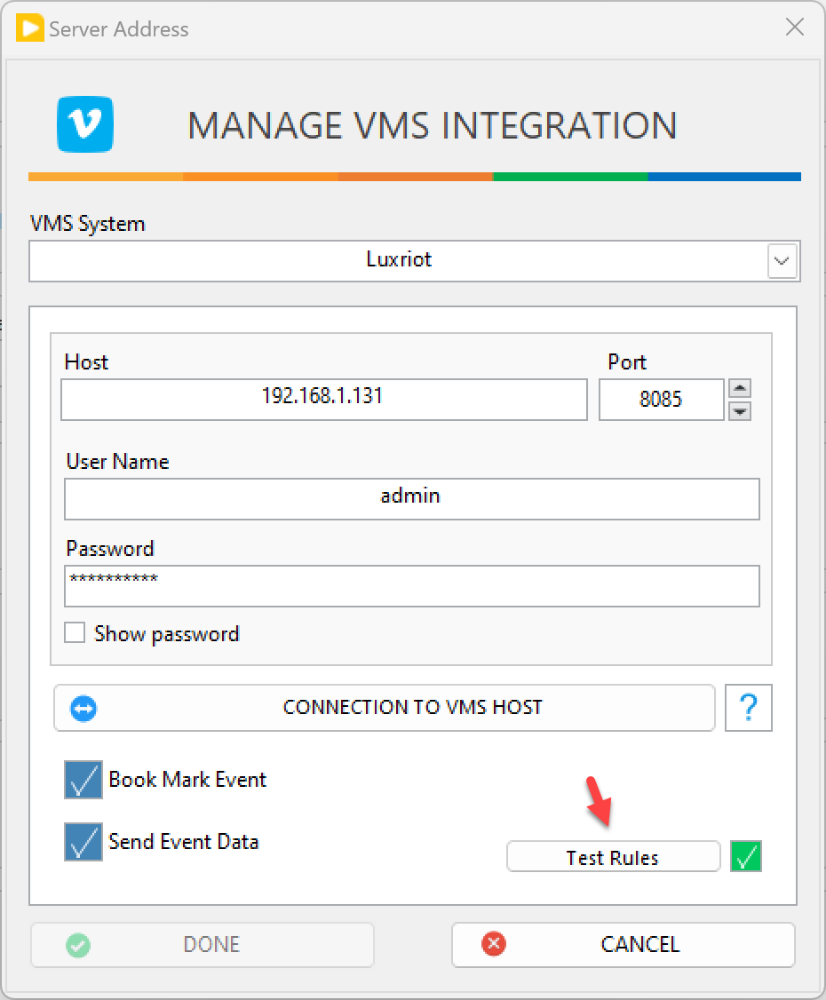Click the yellow app icon in title bar
This screenshot has height=1000, width=826.
click(29, 28)
